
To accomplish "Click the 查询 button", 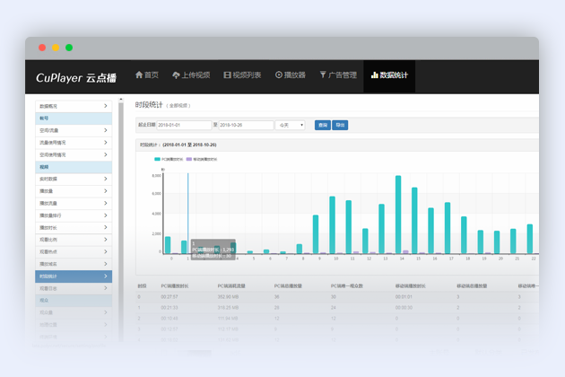I will click(x=323, y=126).
